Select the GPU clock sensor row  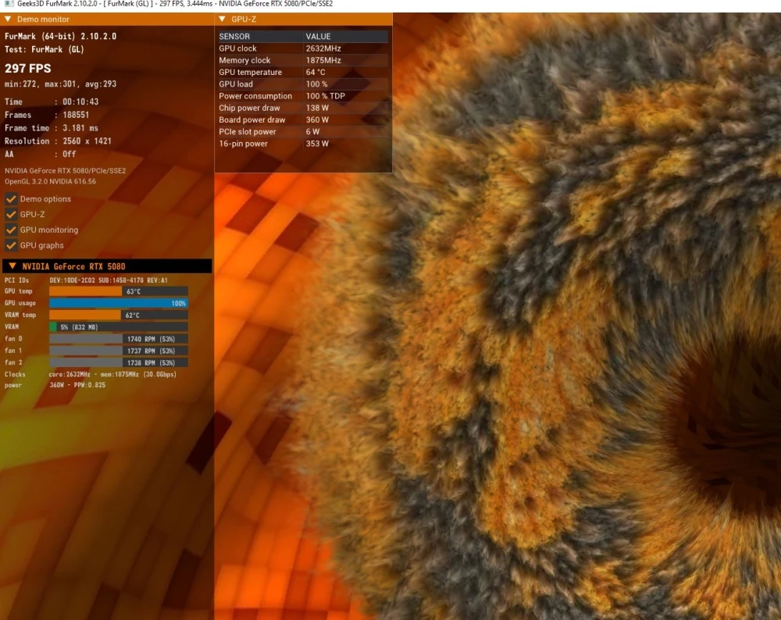(x=303, y=48)
